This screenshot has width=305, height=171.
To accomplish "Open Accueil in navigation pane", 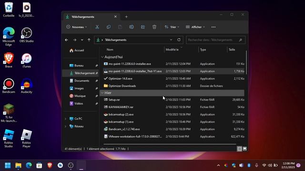I will (x=77, y=50).
